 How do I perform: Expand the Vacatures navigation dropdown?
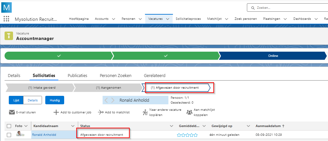[x=167, y=19]
